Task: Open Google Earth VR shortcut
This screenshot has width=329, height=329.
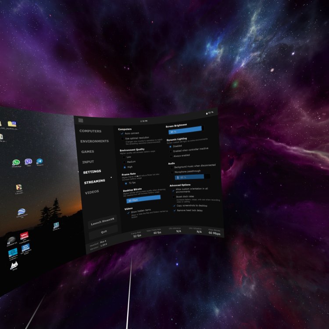Action: (22, 213)
